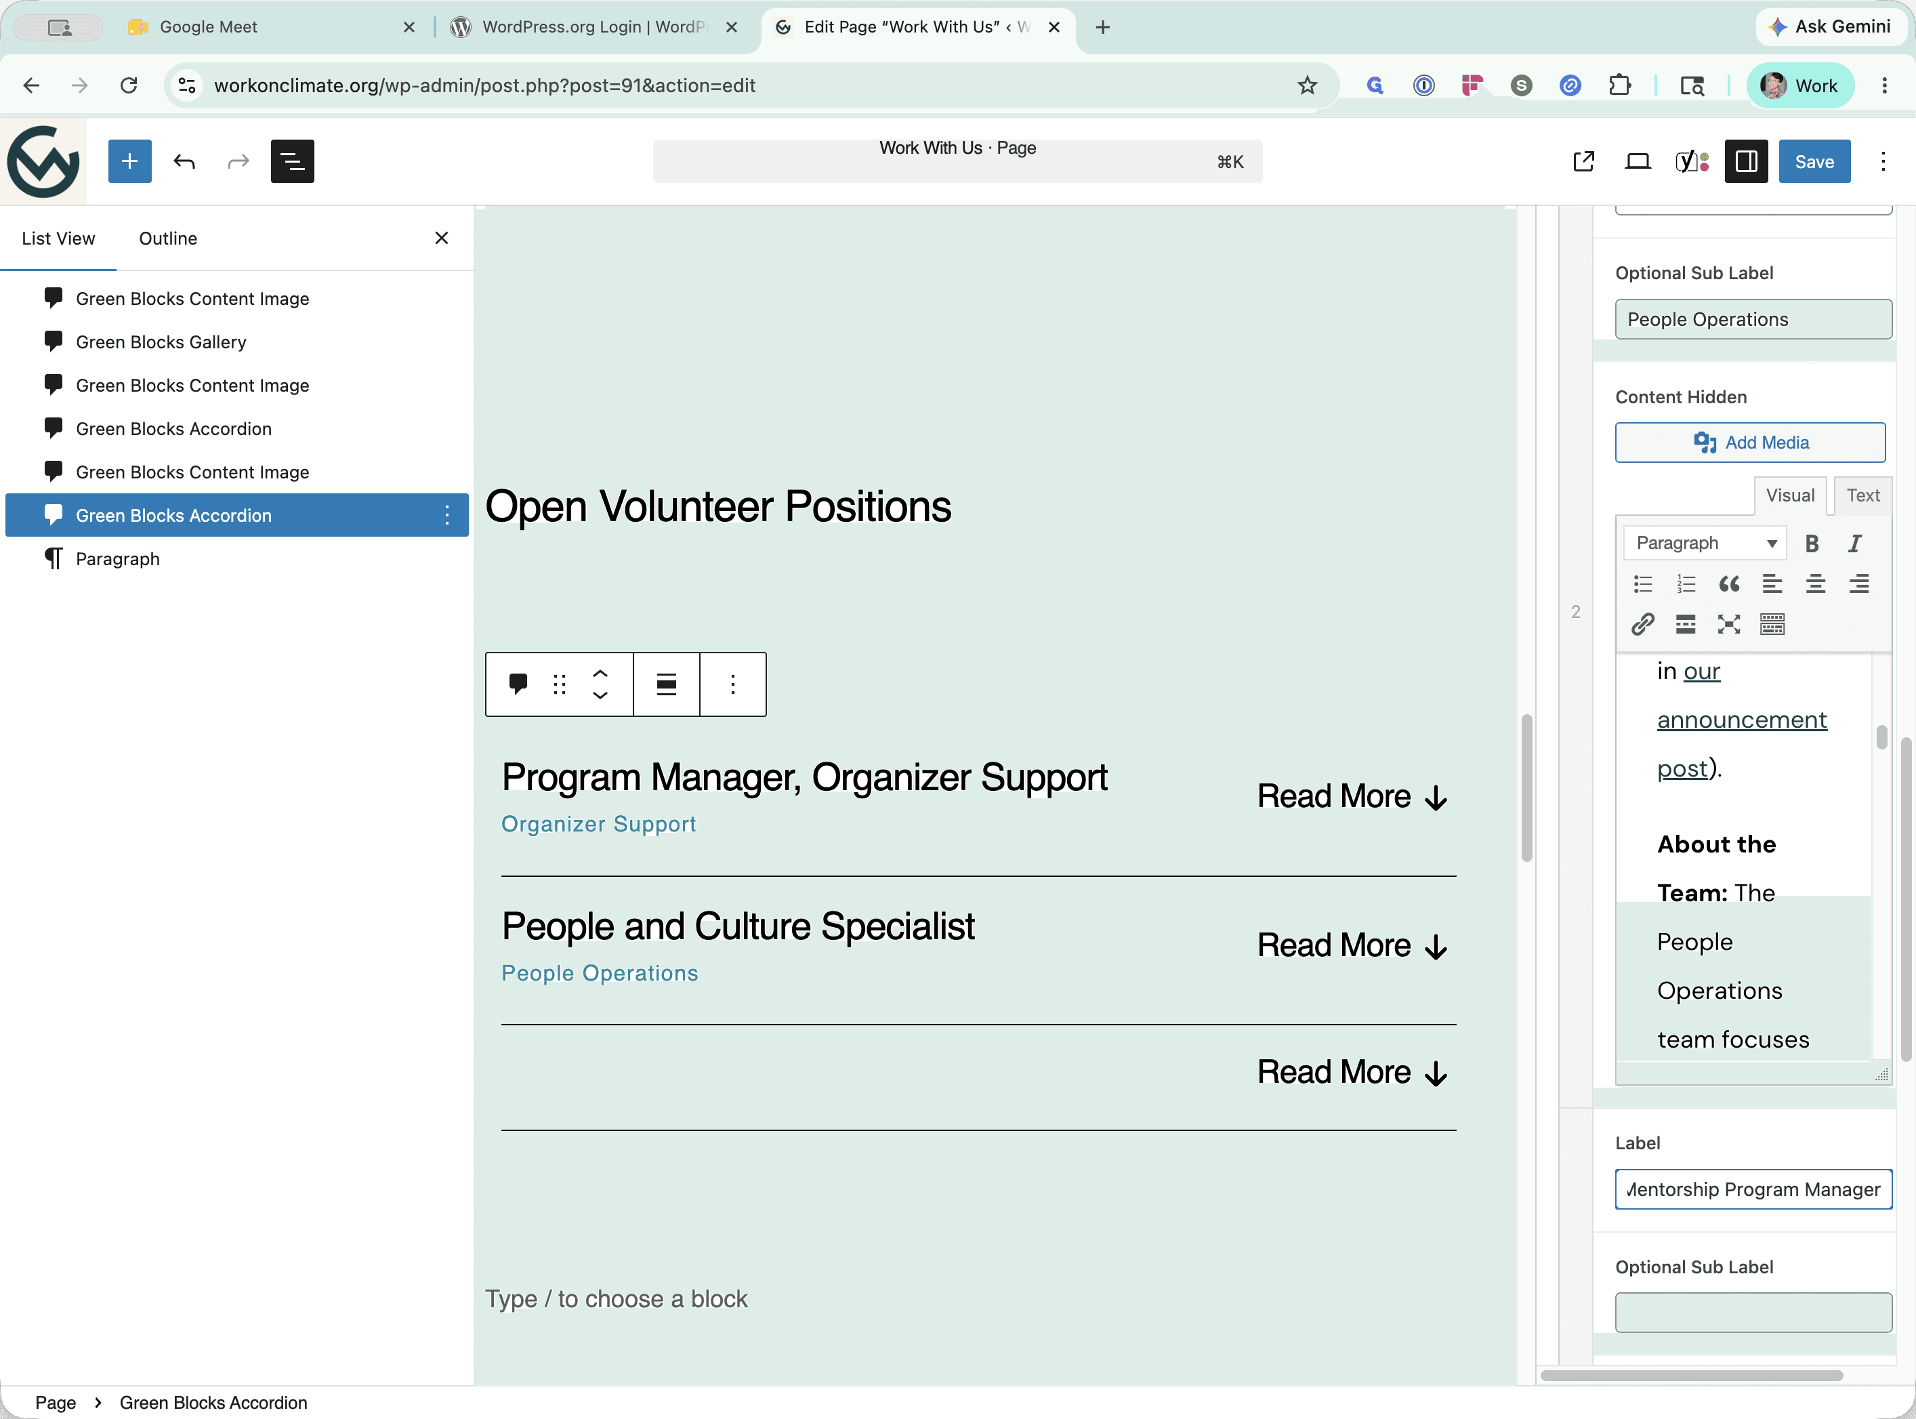This screenshot has width=1916, height=1419.
Task: Switch to the Google Meet browser tab
Action: (x=270, y=26)
